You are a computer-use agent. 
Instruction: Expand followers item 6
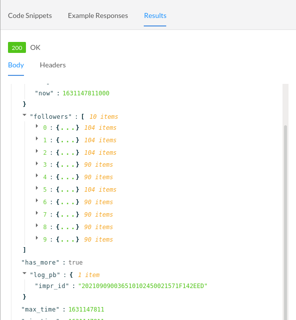[37, 200]
